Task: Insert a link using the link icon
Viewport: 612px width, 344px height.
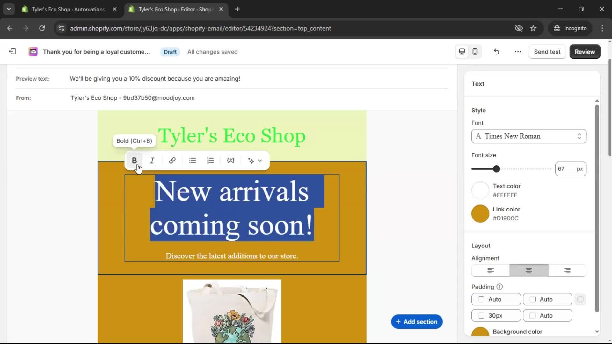Action: [x=172, y=161]
